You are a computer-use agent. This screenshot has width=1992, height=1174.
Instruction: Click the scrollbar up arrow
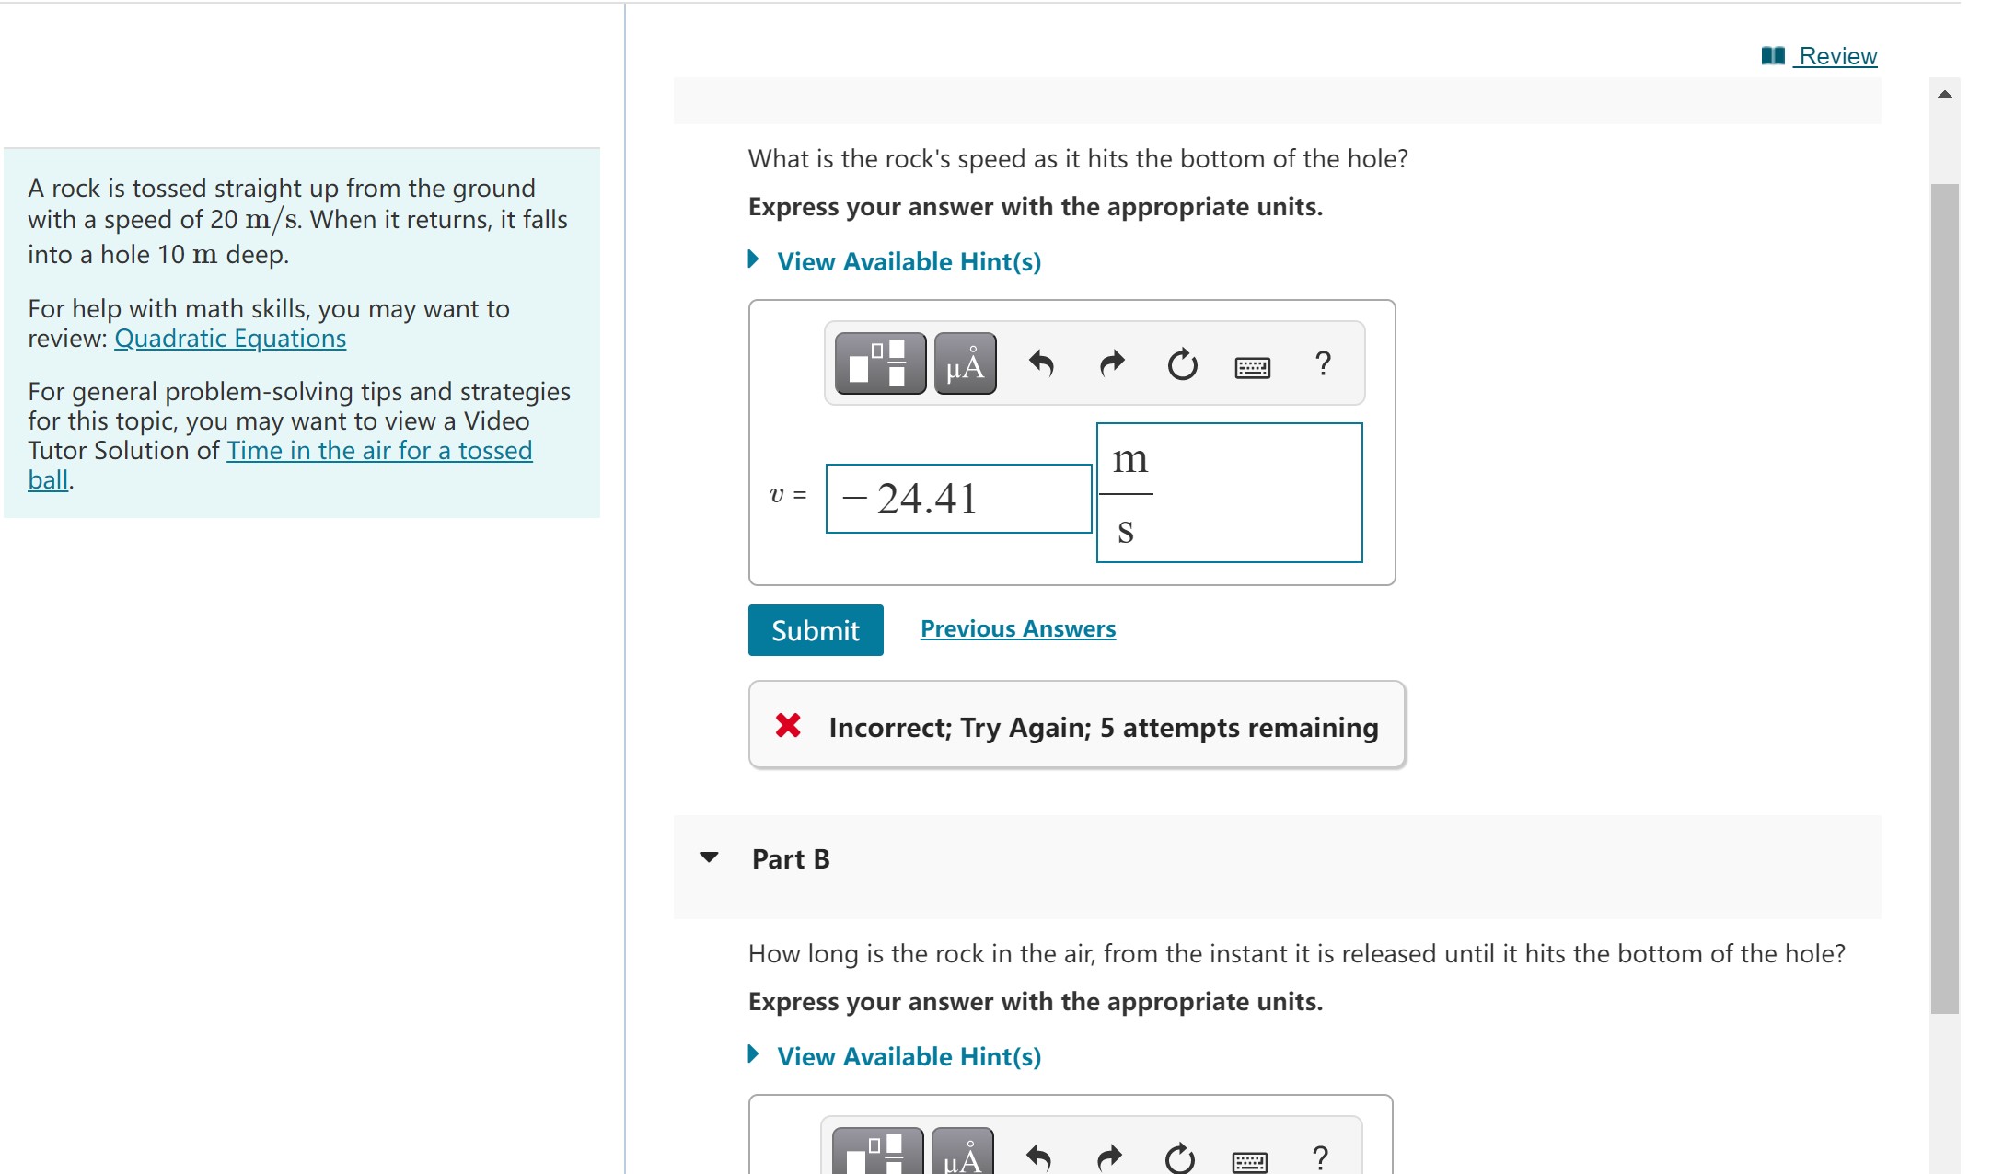click(1944, 94)
